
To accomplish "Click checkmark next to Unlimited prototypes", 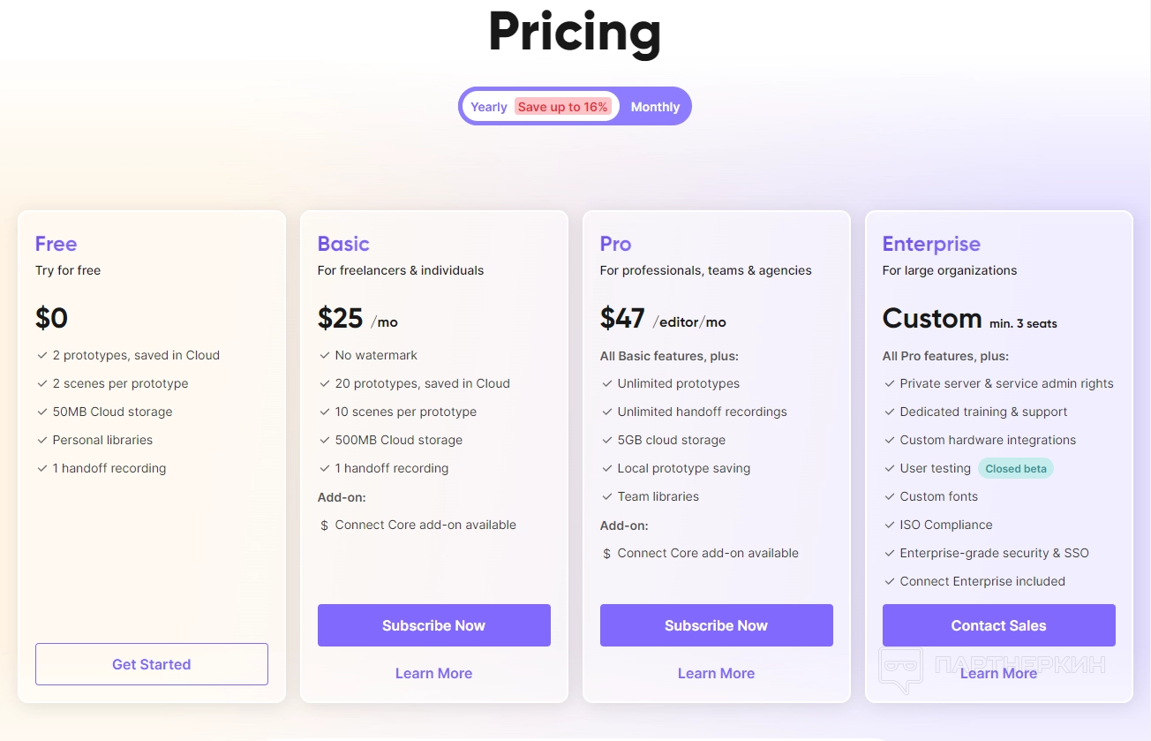I will click(606, 383).
